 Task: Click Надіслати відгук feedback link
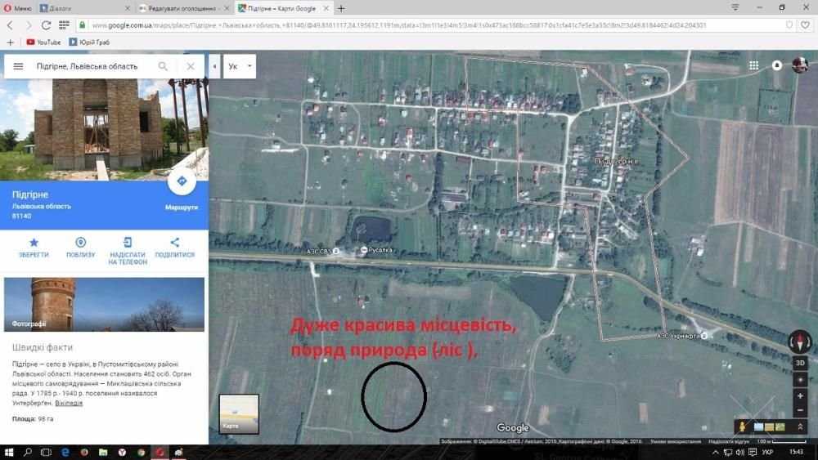click(x=728, y=441)
